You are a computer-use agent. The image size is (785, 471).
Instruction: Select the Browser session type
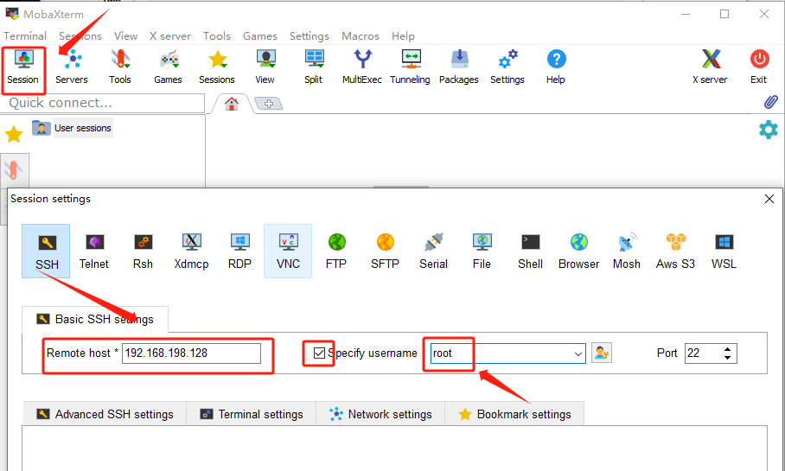click(x=578, y=251)
